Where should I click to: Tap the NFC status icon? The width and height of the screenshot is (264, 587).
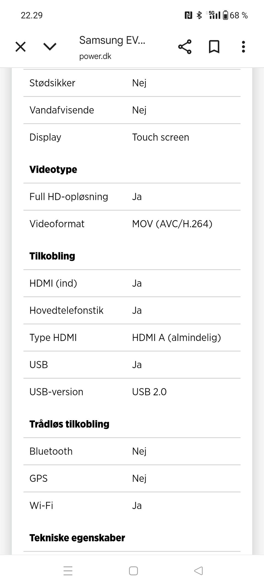(188, 15)
